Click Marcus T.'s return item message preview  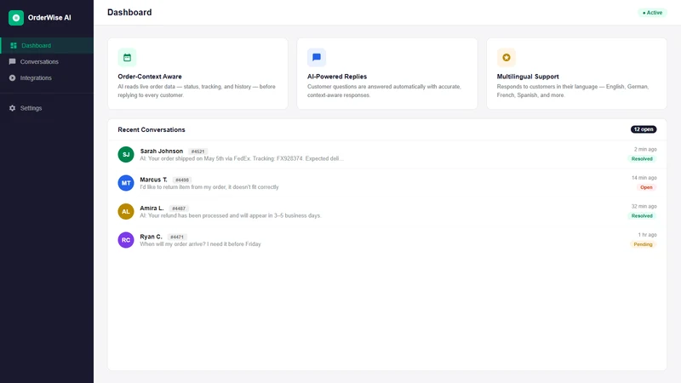point(209,187)
